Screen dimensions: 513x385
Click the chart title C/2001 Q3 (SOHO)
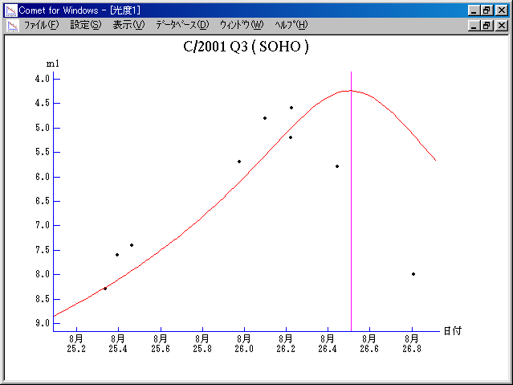point(246,47)
